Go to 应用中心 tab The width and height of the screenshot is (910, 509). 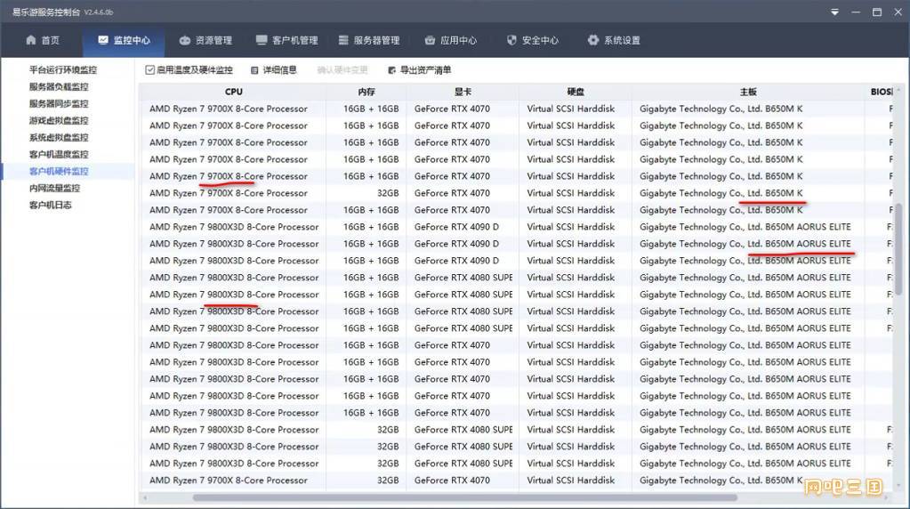coord(450,40)
